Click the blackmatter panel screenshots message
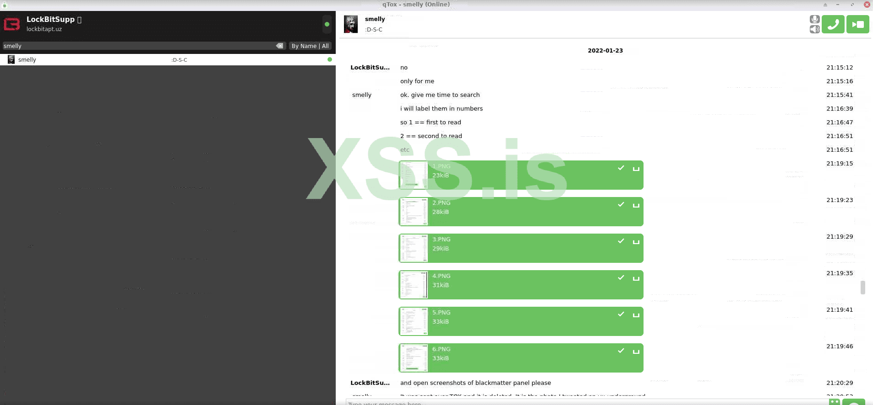Image resolution: width=873 pixels, height=405 pixels. [x=475, y=383]
